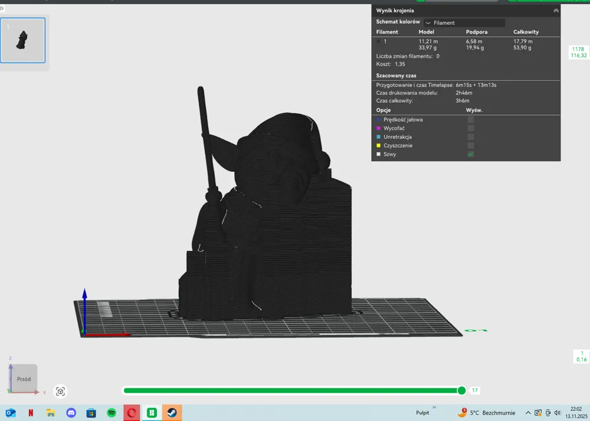
Task: Enable Unretrakcja display checkbox
Action: (x=471, y=137)
